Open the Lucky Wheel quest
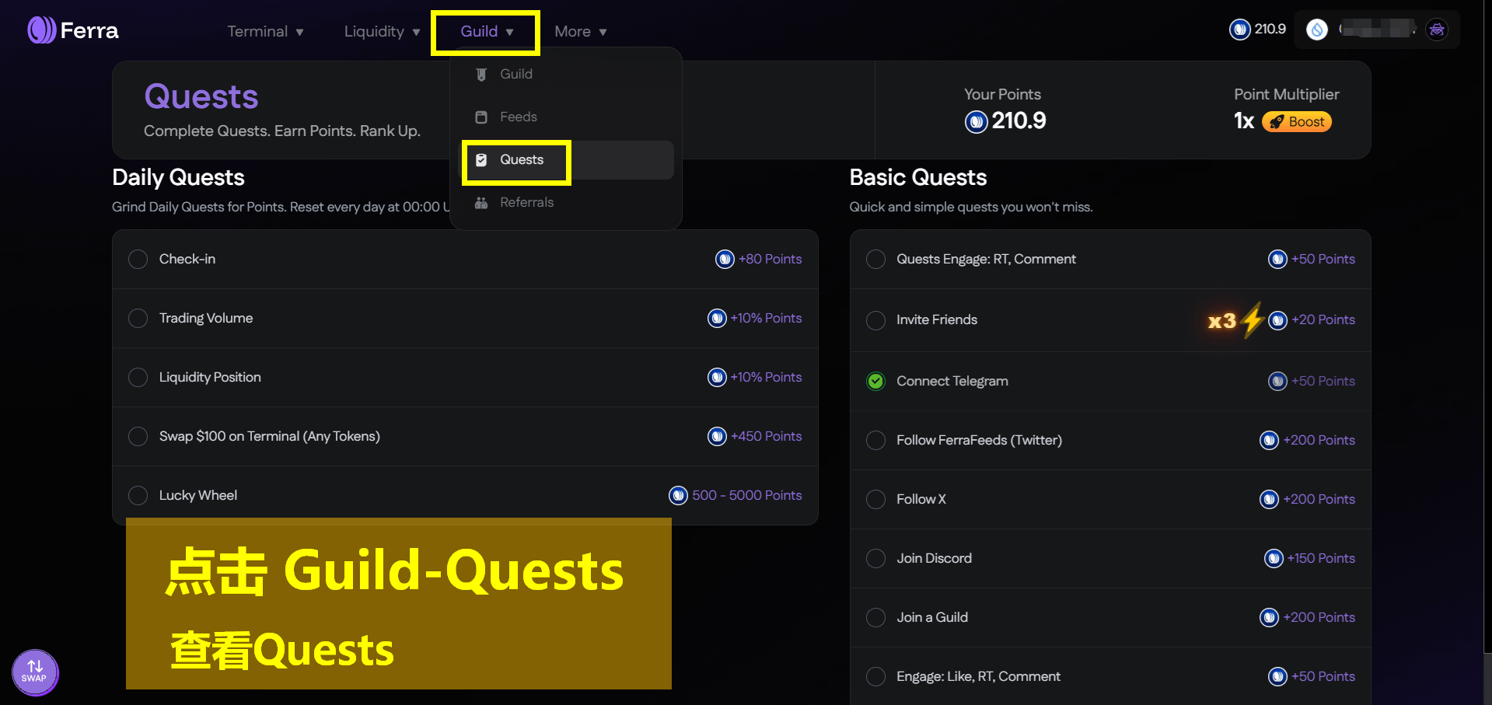1492x705 pixels. 465,495
